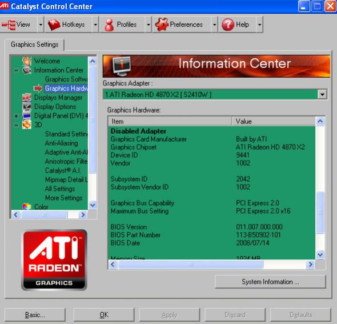Viewport: 337px width, 324px height.
Task: Click the ATI logo in title bar
Action: tap(5, 6)
